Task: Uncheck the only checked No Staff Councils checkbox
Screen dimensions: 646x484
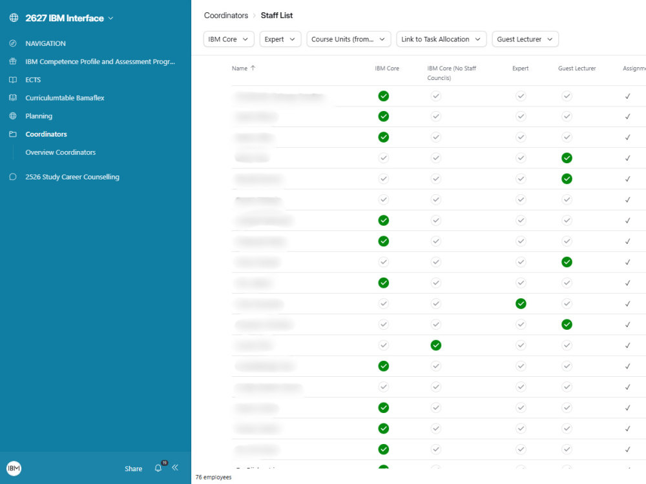Action: click(436, 345)
